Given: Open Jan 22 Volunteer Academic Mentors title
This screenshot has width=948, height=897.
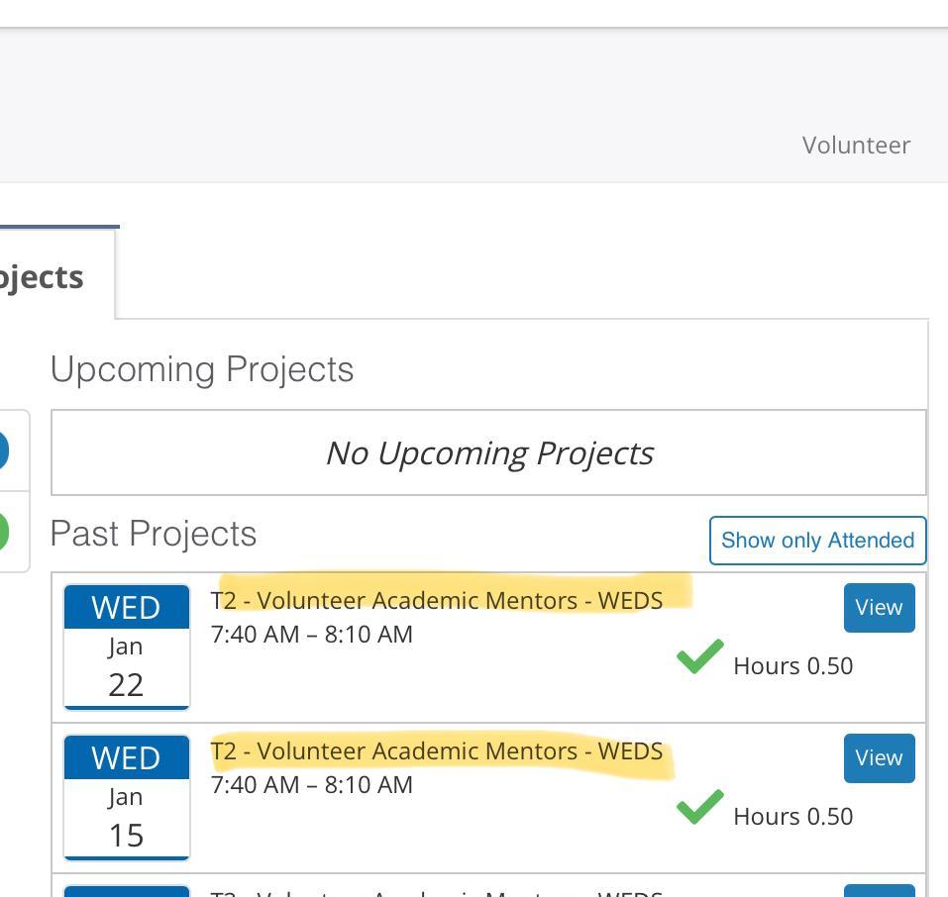Looking at the screenshot, I should click(437, 600).
